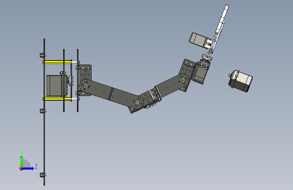The width and height of the screenshot is (293, 190).
Task: Click the elbow pivot screw at the link end
Action: [137, 102]
